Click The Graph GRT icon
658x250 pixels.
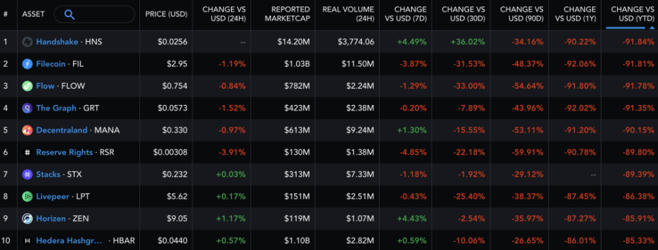point(27,108)
